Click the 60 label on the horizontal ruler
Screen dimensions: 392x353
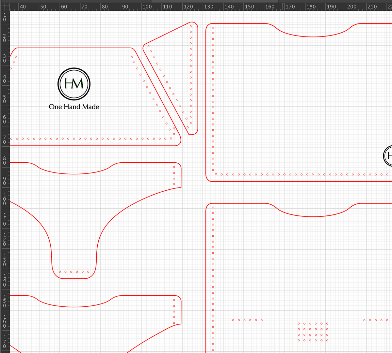(x=64, y=7)
